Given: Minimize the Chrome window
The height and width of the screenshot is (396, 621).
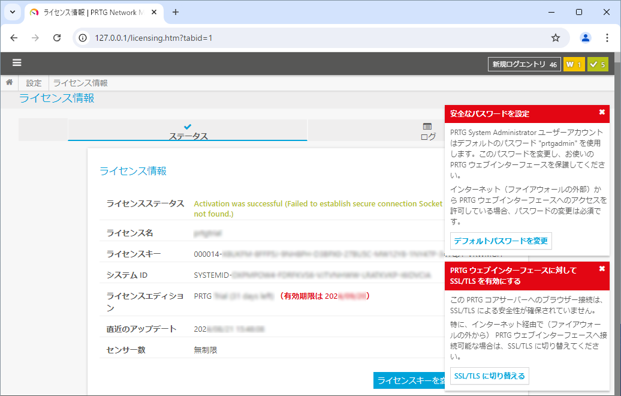Looking at the screenshot, I should click(x=551, y=12).
